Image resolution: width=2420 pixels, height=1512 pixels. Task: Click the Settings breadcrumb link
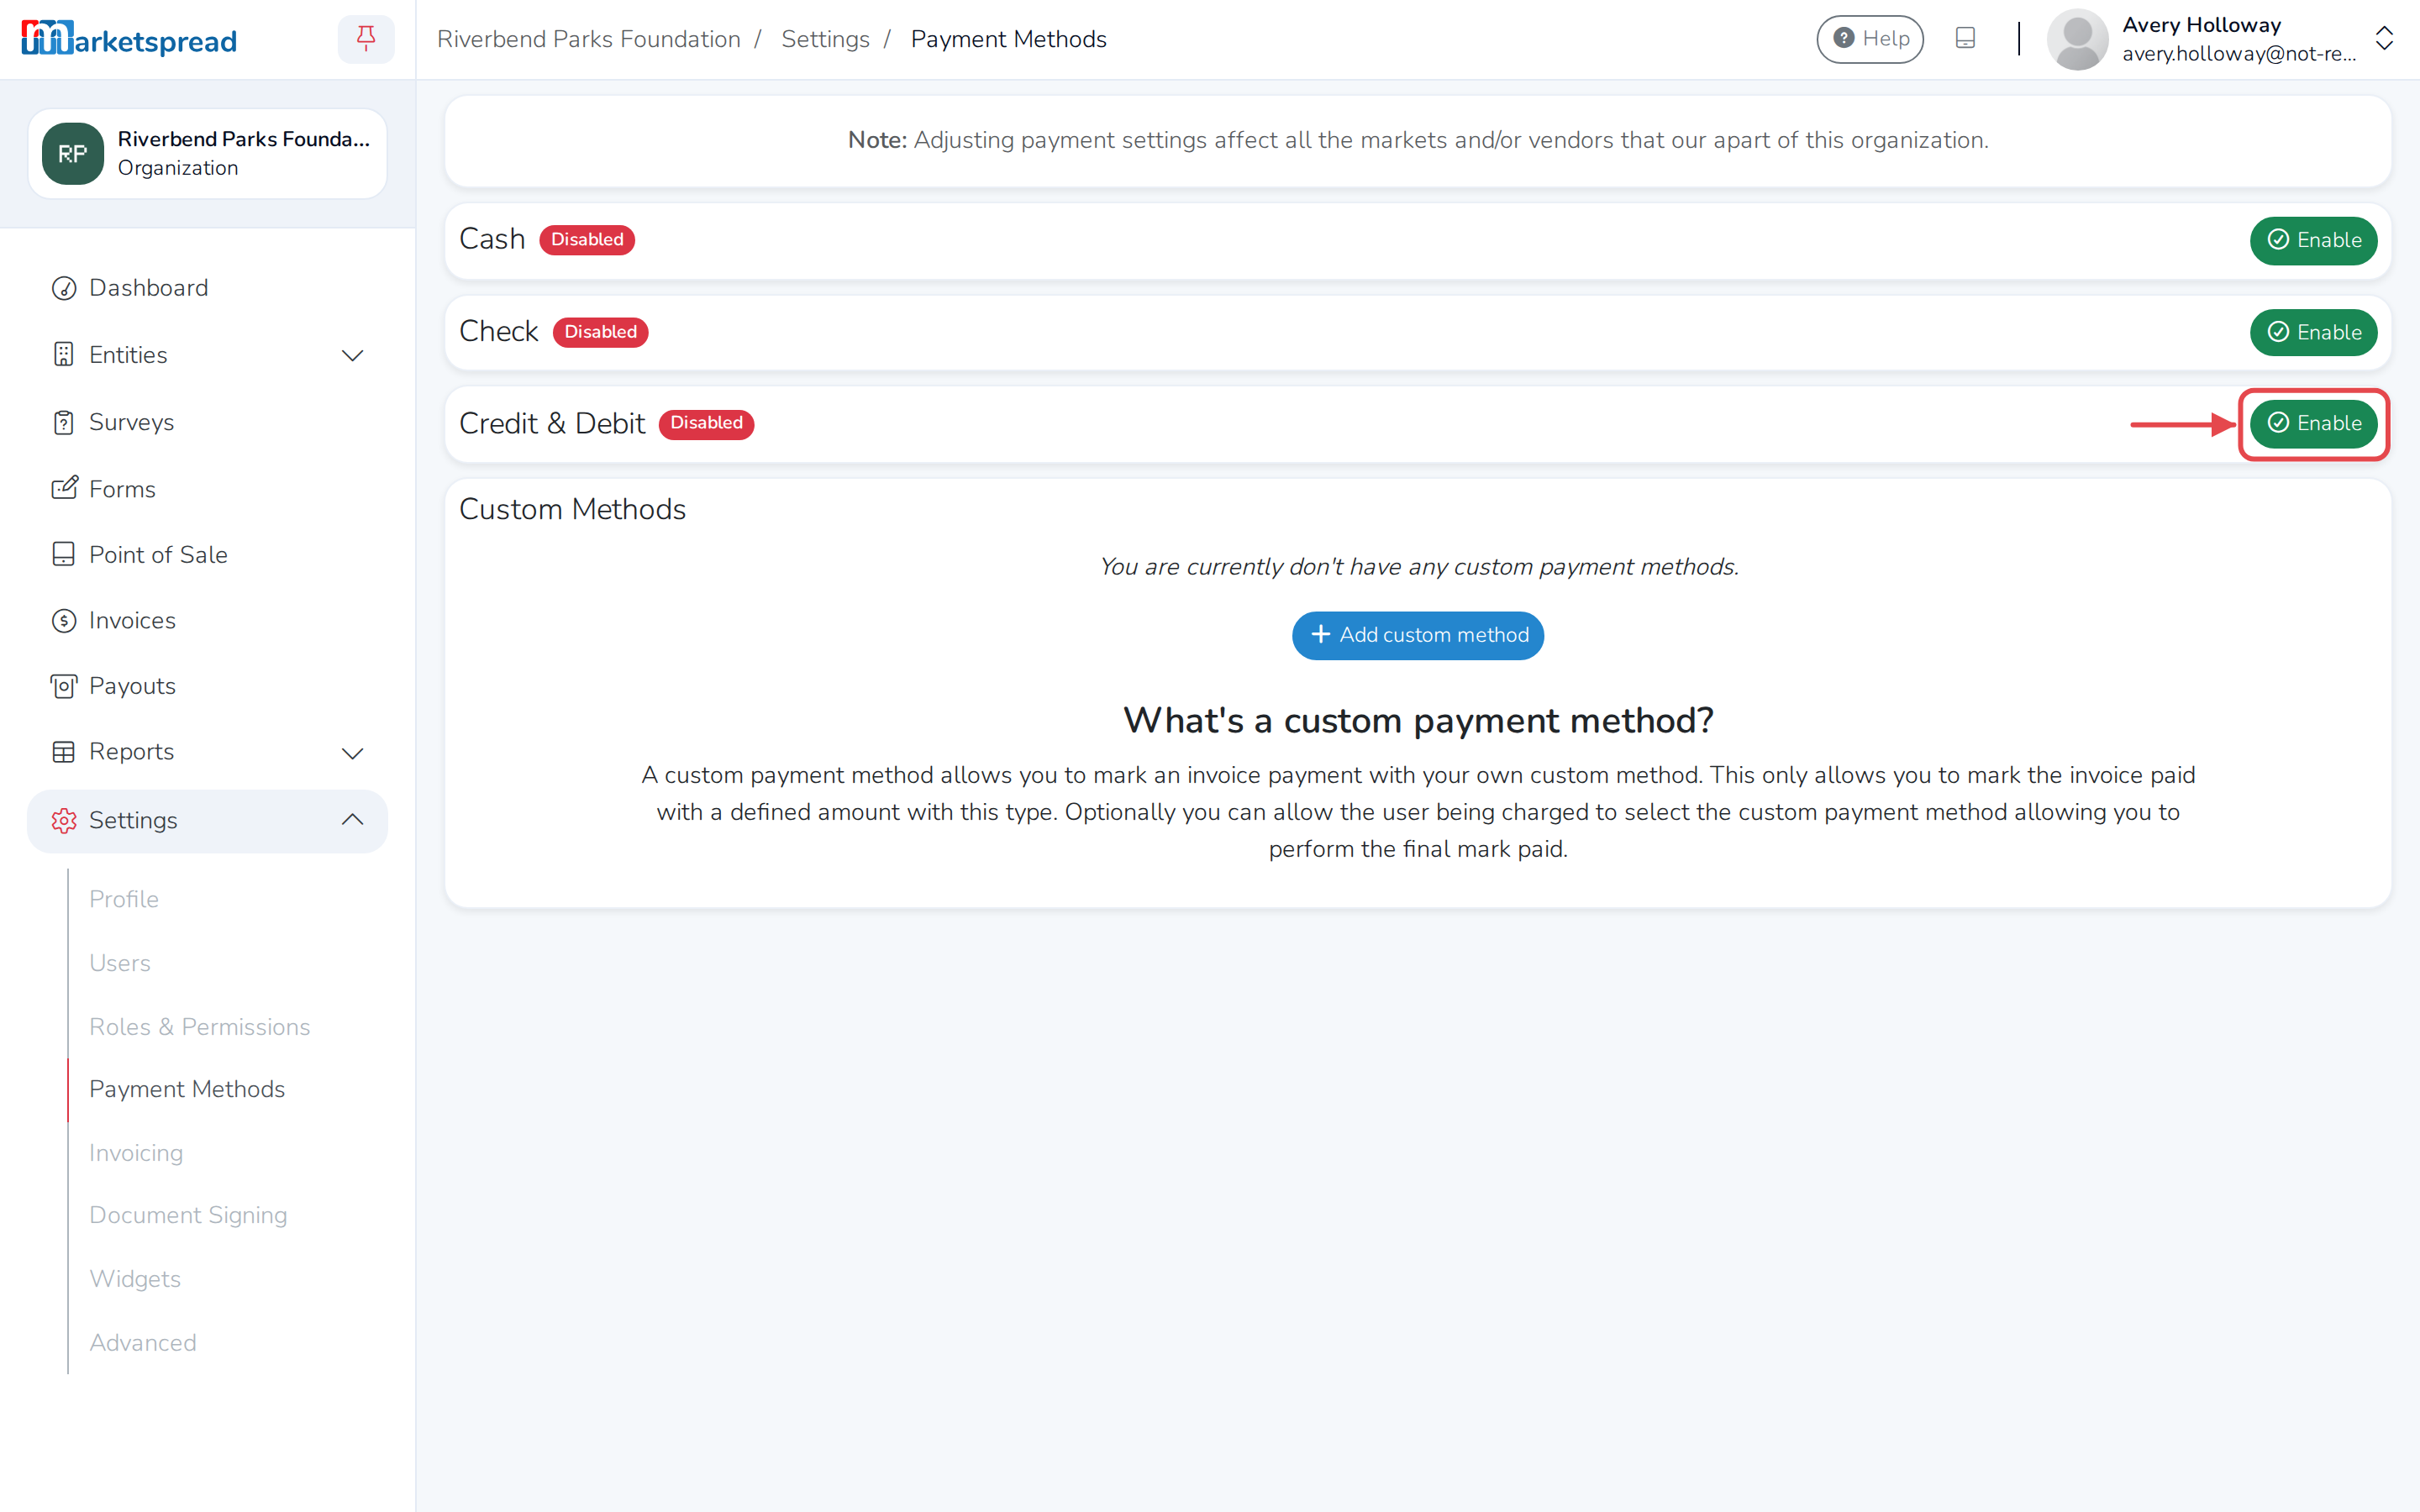825,39
